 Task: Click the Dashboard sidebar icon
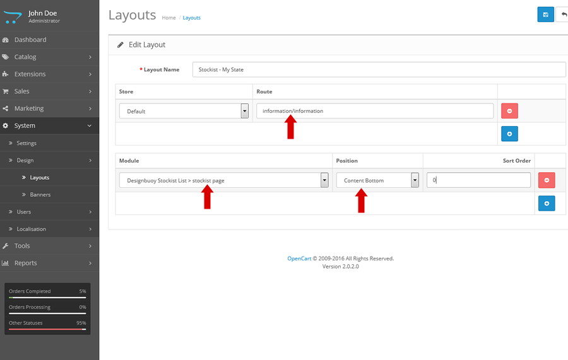(6, 40)
